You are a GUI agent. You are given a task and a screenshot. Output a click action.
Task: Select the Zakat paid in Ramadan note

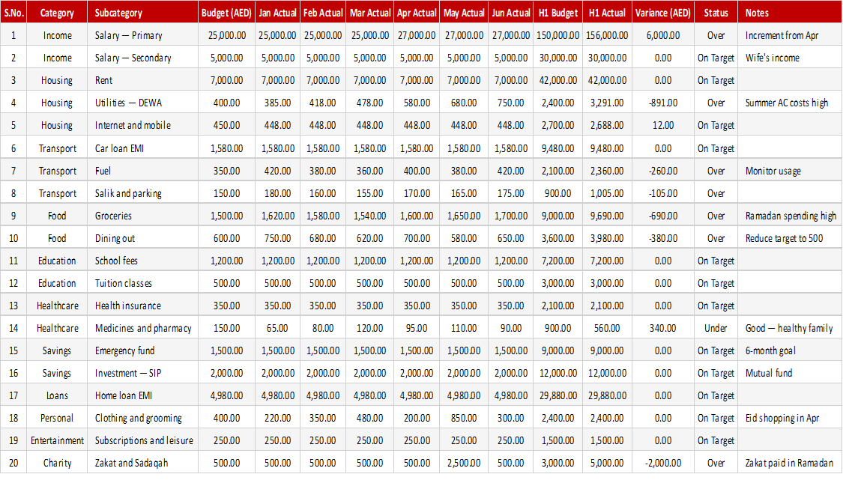(789, 464)
